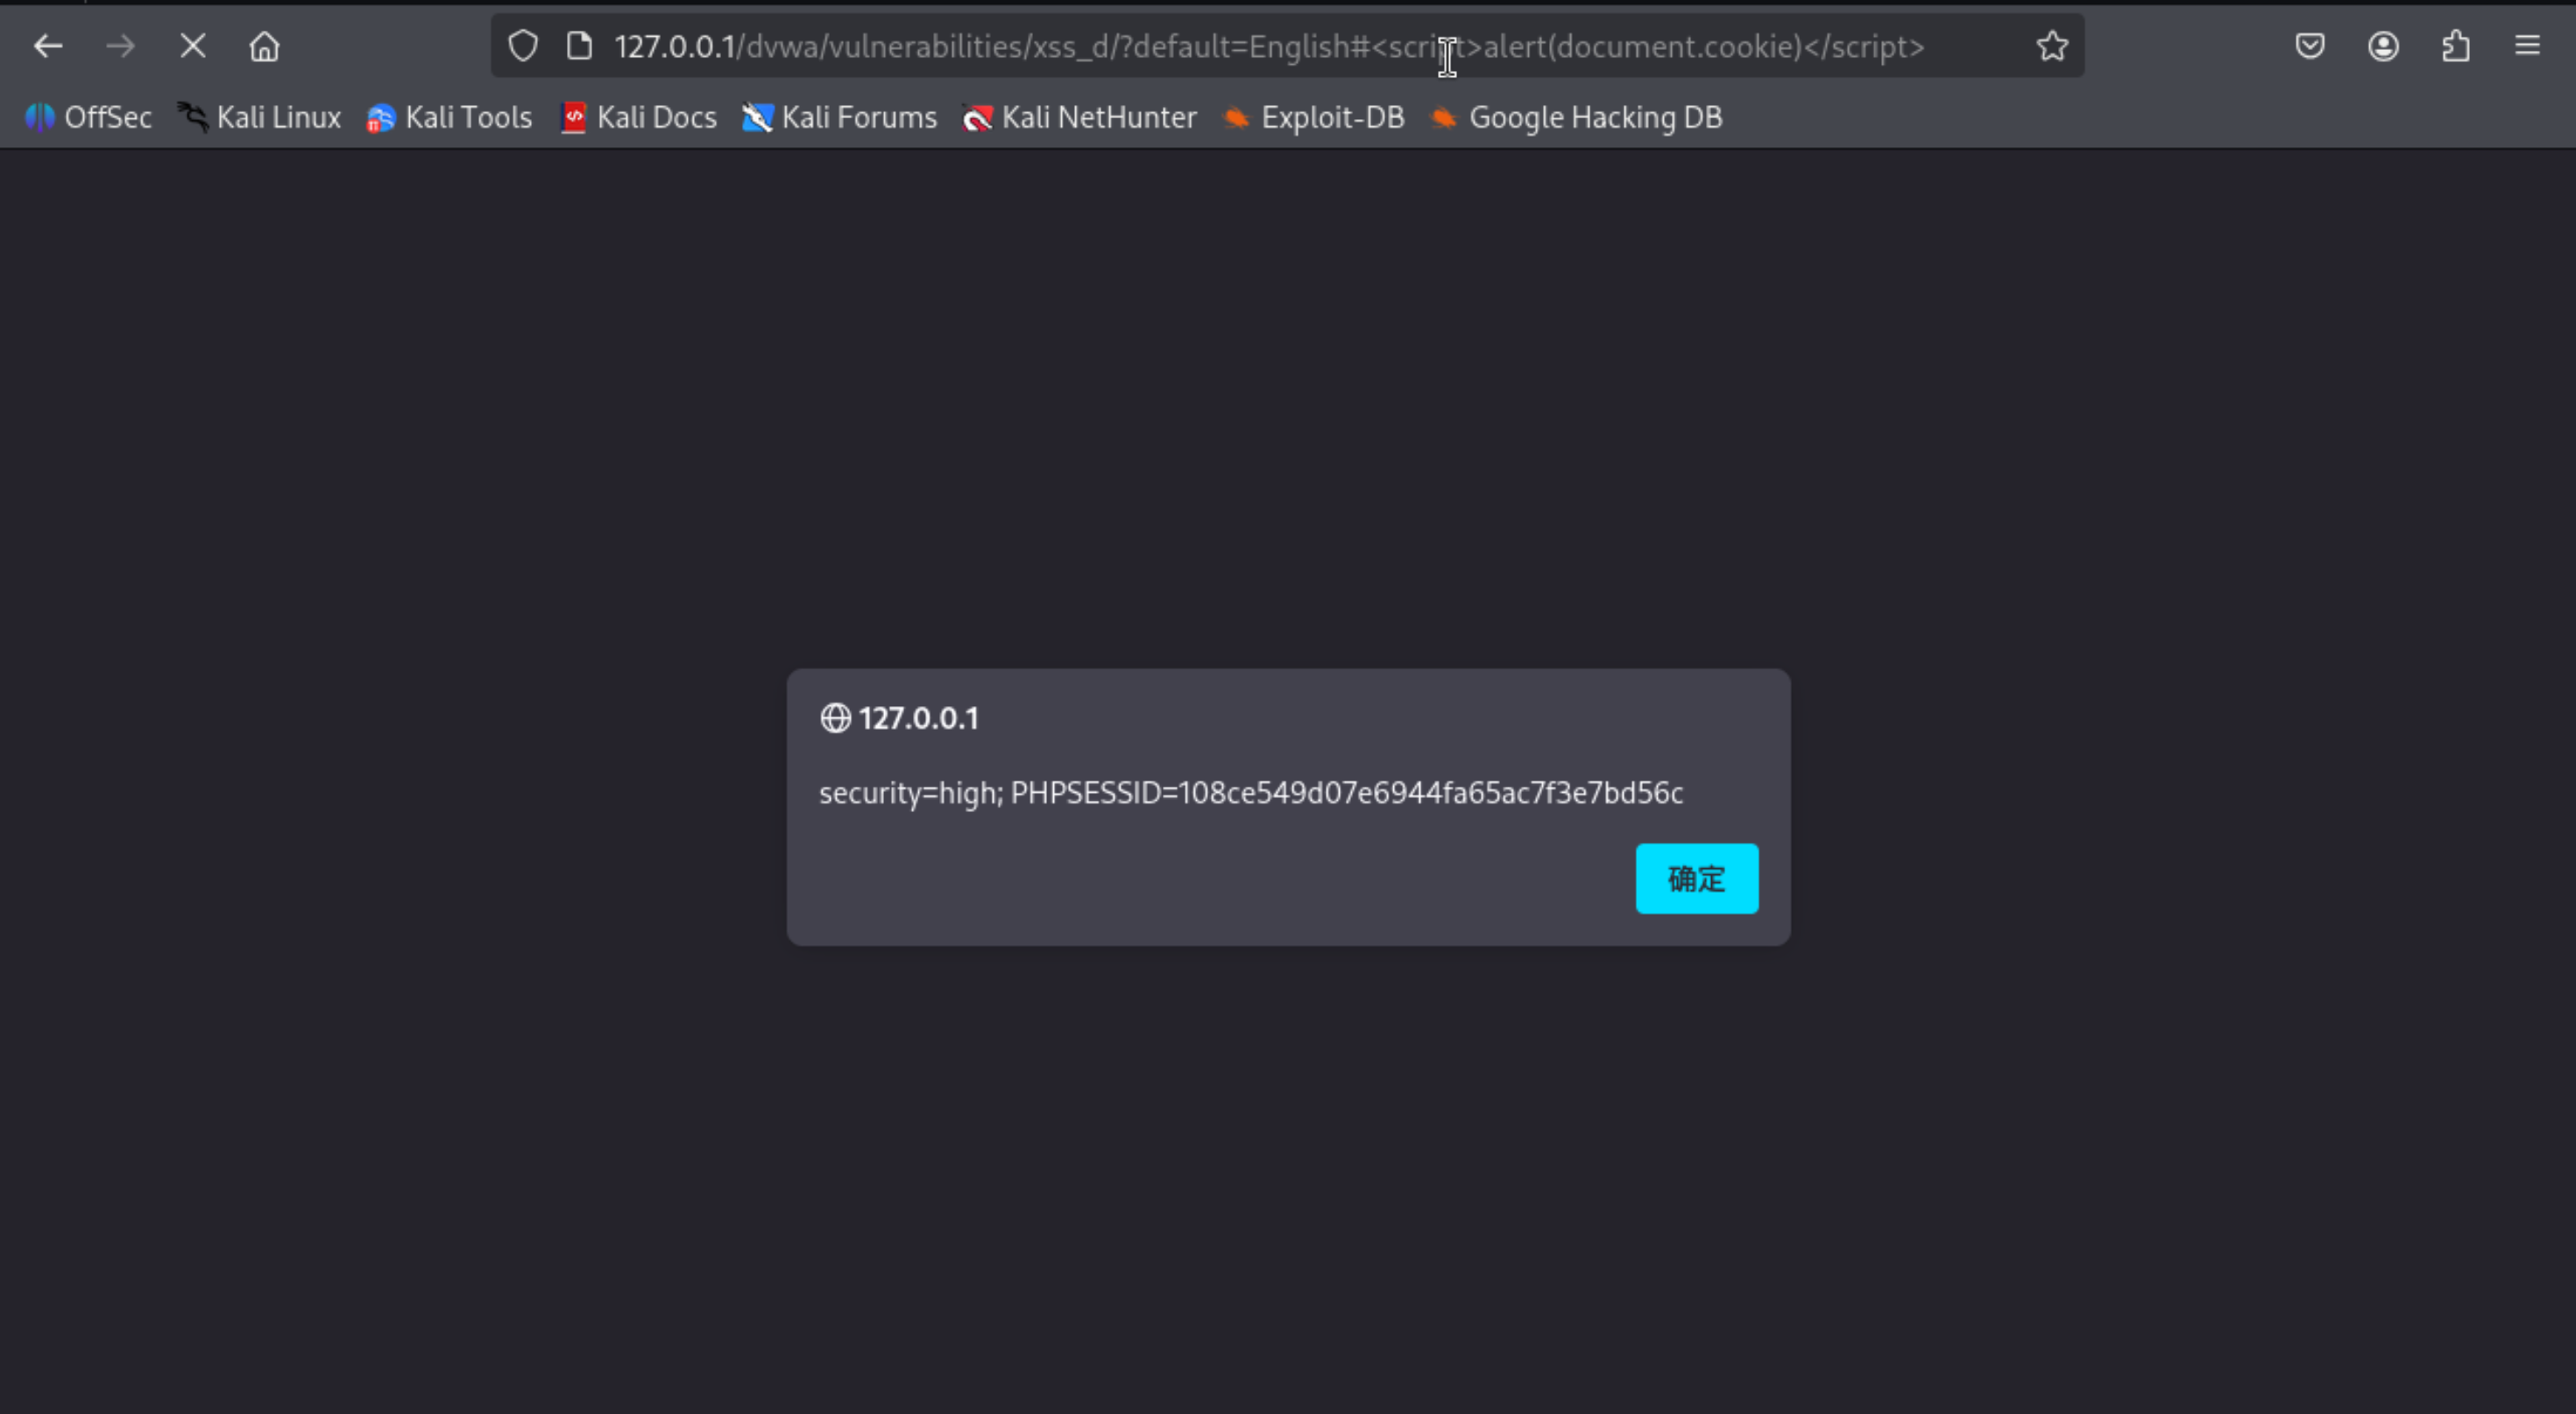Click the 确定 button in alert dialog
This screenshot has height=1414, width=2576.
pos(1696,878)
